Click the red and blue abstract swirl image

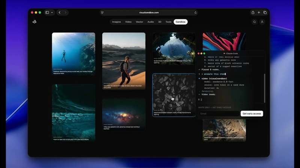click(x=224, y=41)
